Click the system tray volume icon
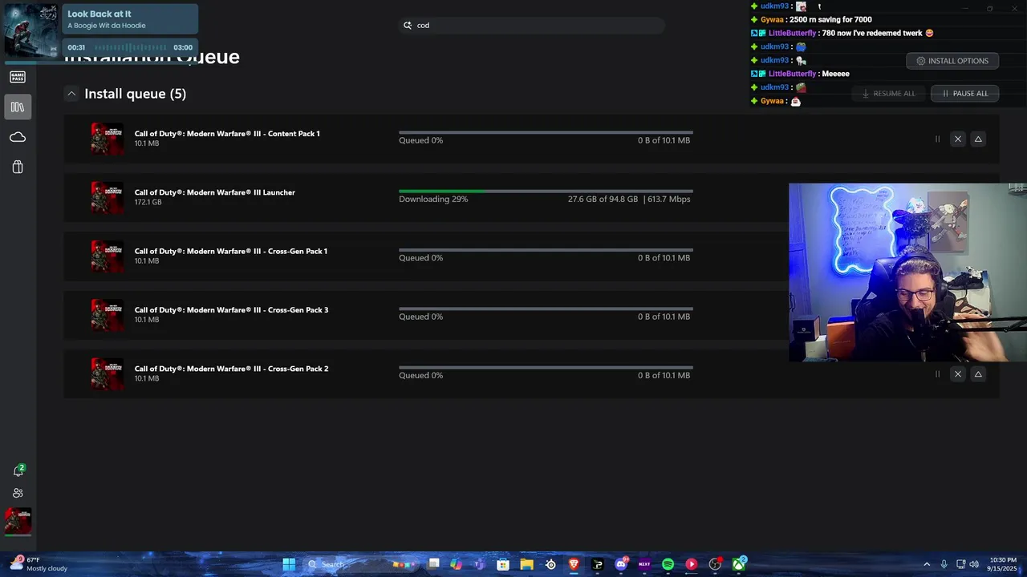 tap(975, 564)
